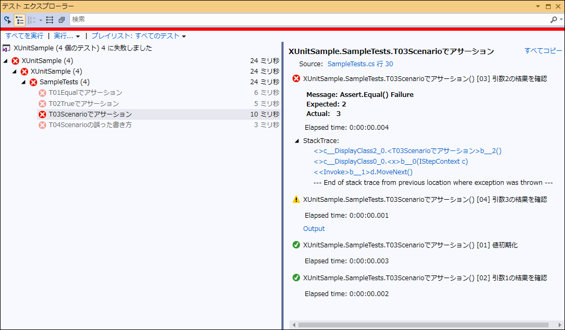Click the すべてコピー link
Screen dimensions: 565x330
[543, 51]
